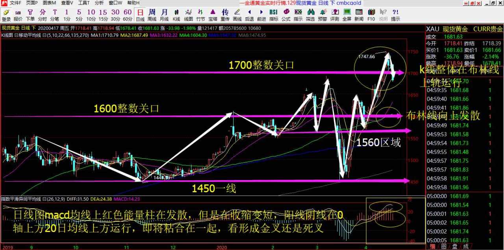Click the 后退 back arrow icon
The image size is (504, 250).
pyautogui.click(x=249, y=15)
